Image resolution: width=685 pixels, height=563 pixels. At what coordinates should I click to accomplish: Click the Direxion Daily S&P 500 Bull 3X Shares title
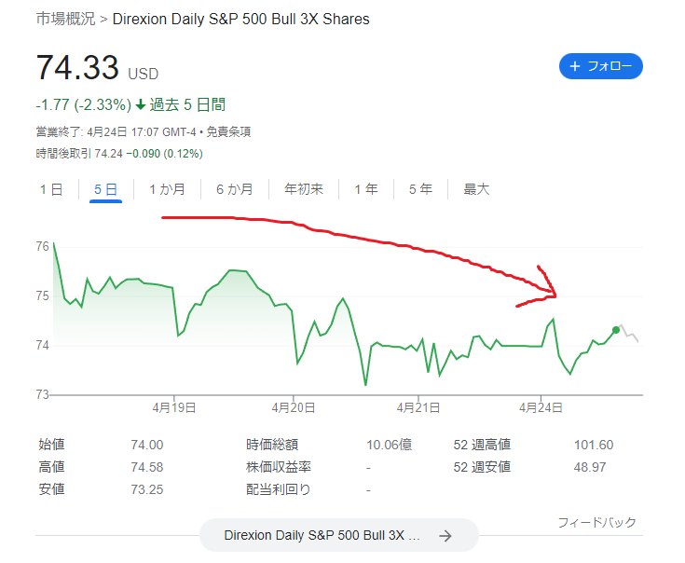(x=241, y=20)
